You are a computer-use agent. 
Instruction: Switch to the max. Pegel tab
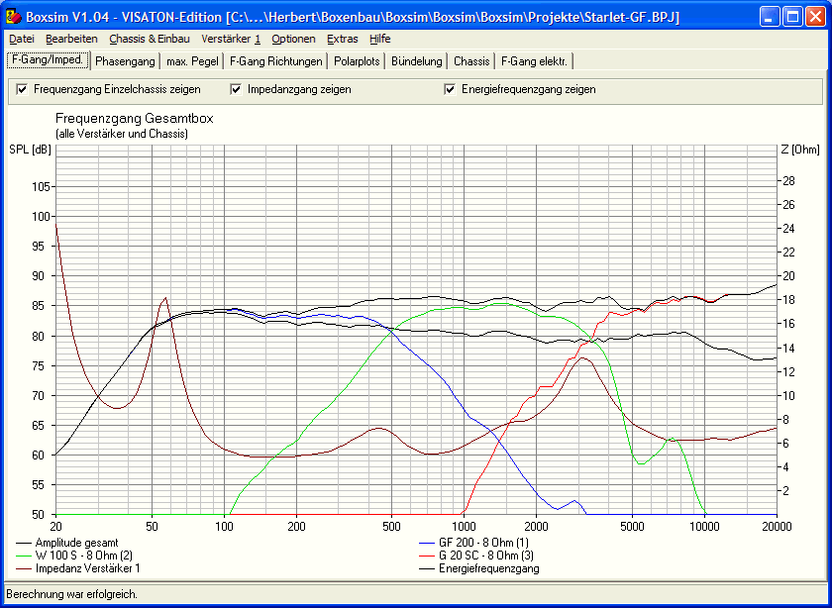click(x=191, y=61)
